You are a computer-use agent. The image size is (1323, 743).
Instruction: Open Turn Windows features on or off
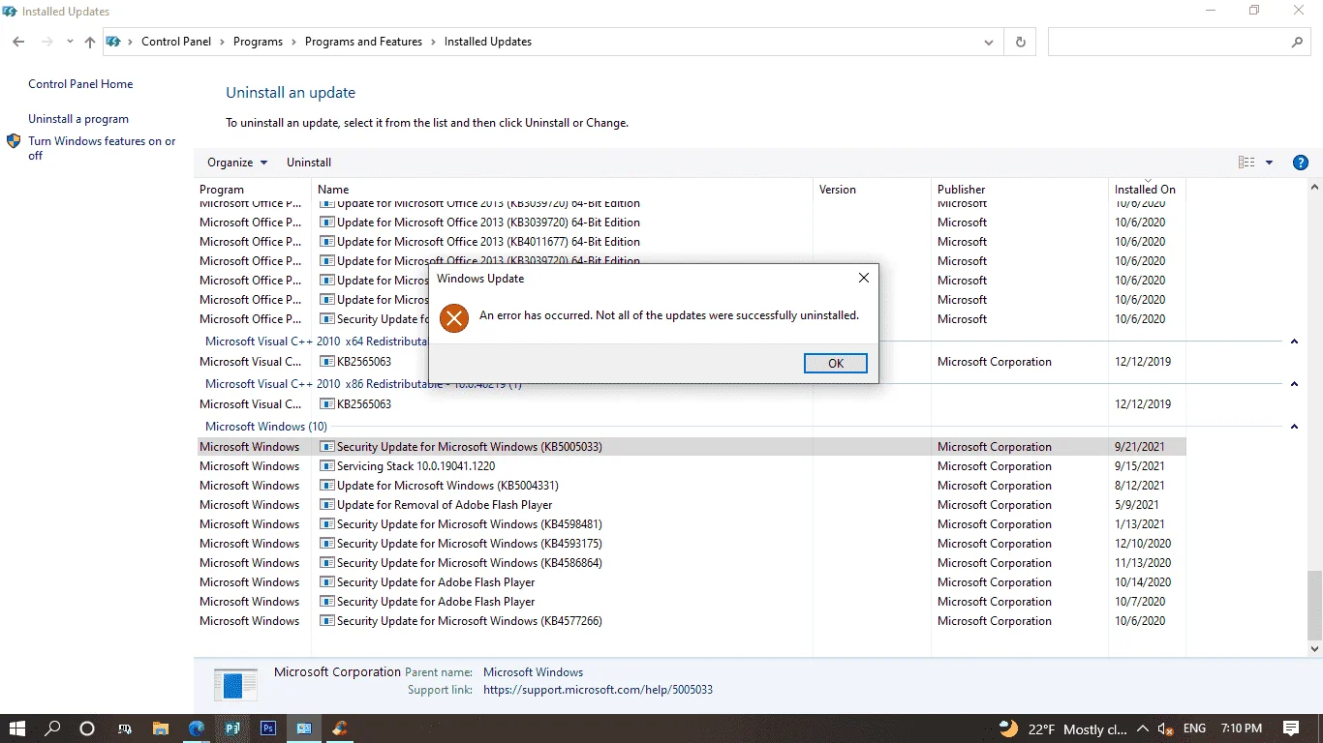coord(102,148)
